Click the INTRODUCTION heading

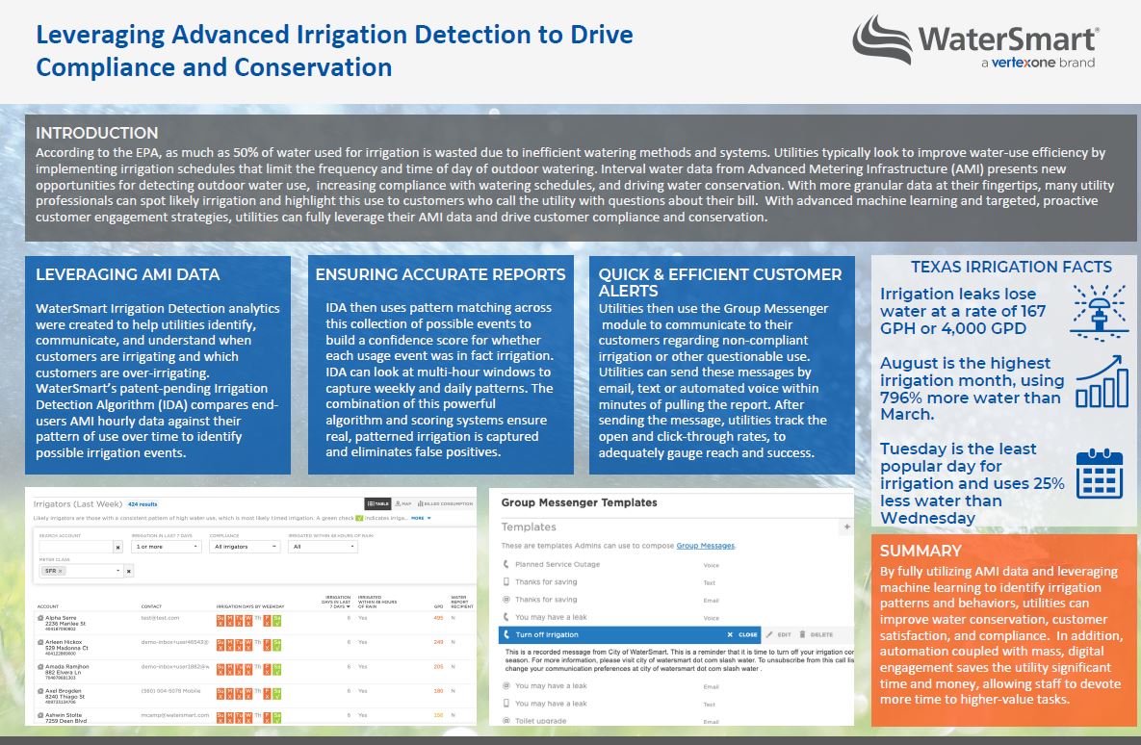coord(97,133)
